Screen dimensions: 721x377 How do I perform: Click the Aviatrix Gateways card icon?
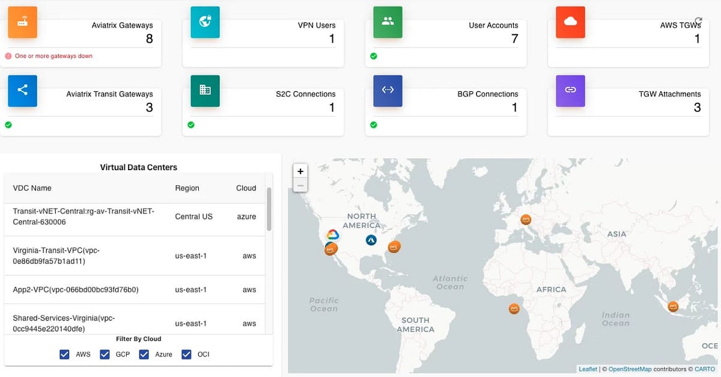(22, 22)
